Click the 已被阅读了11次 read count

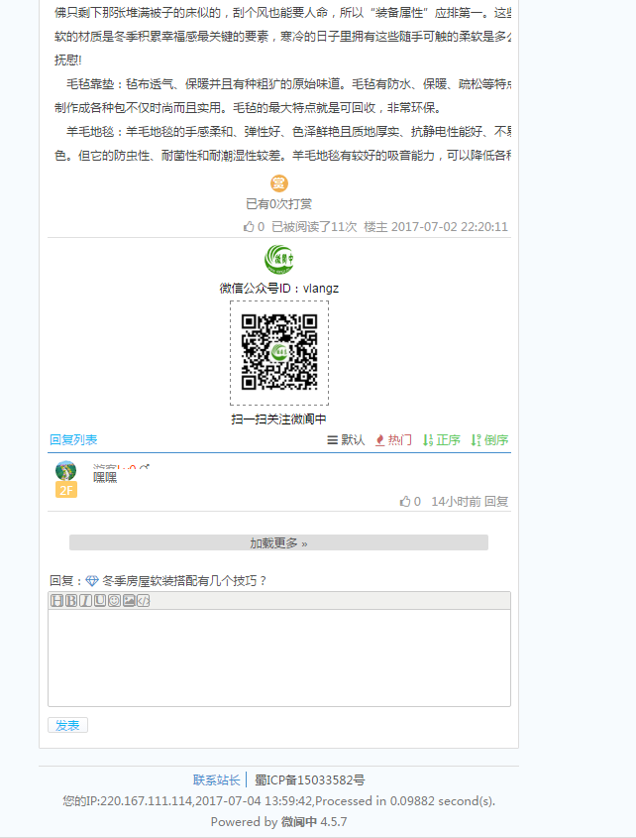pyautogui.click(x=314, y=227)
